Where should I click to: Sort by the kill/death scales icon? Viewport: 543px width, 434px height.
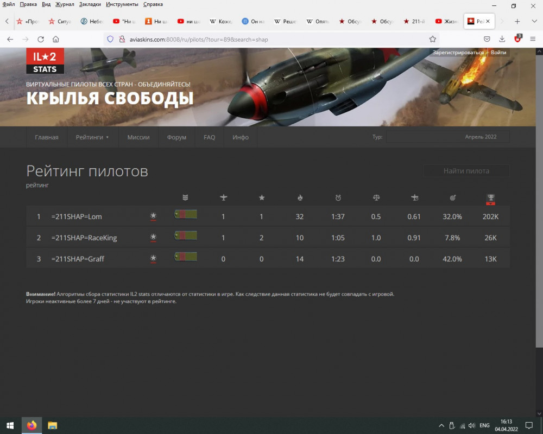[376, 197]
